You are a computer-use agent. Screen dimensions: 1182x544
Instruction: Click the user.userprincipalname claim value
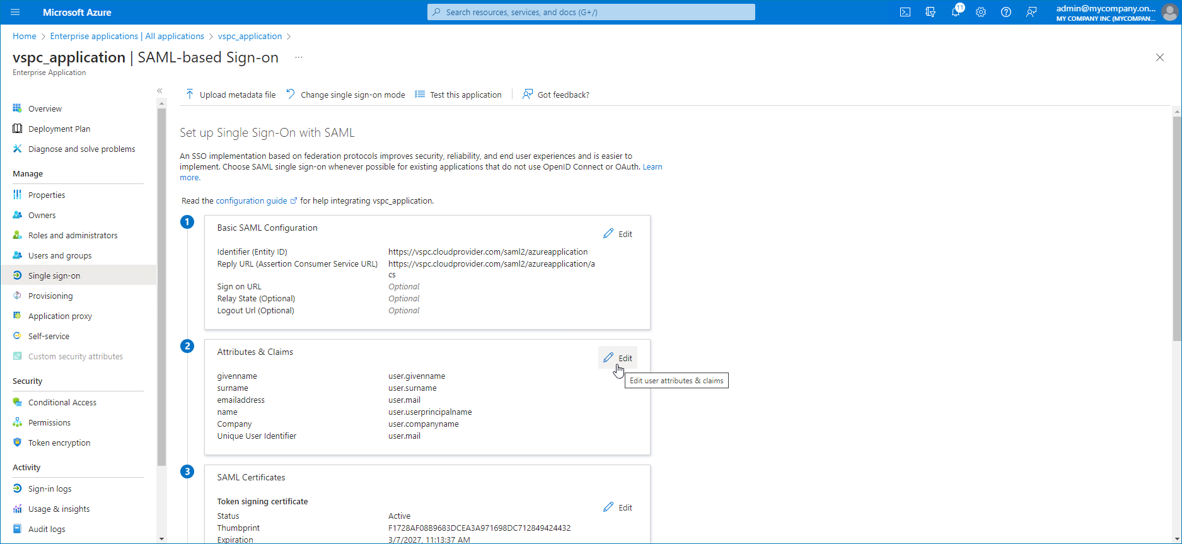[x=430, y=412]
